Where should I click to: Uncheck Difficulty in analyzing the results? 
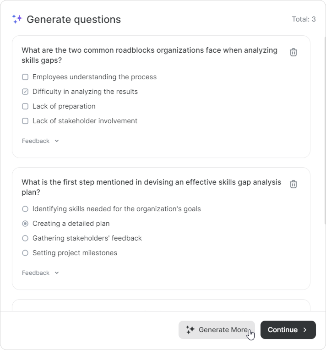[x=25, y=92]
